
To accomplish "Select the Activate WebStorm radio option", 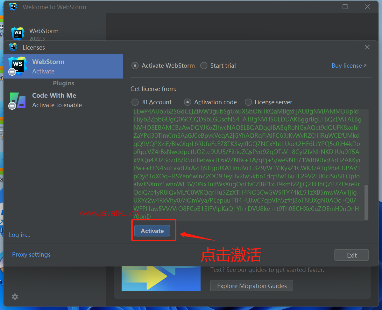I will [163, 66].
